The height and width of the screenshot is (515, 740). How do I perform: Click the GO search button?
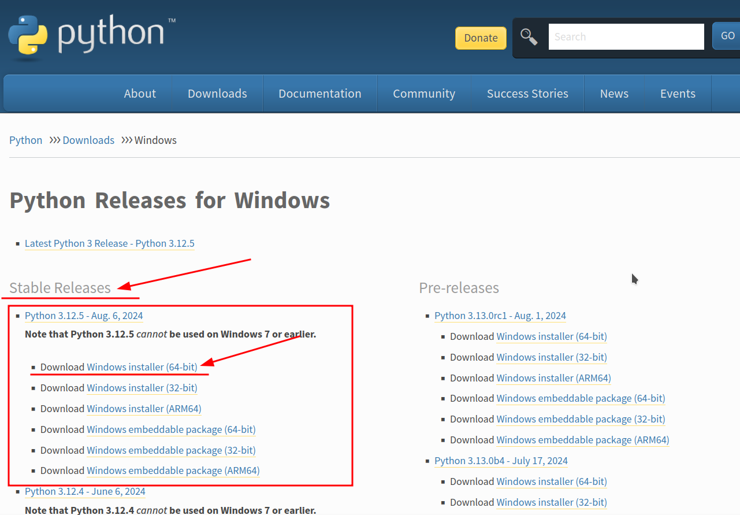(x=727, y=36)
